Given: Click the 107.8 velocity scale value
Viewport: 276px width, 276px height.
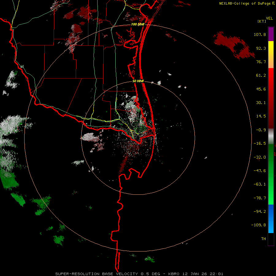Looking at the screenshot, I should click(x=260, y=34).
